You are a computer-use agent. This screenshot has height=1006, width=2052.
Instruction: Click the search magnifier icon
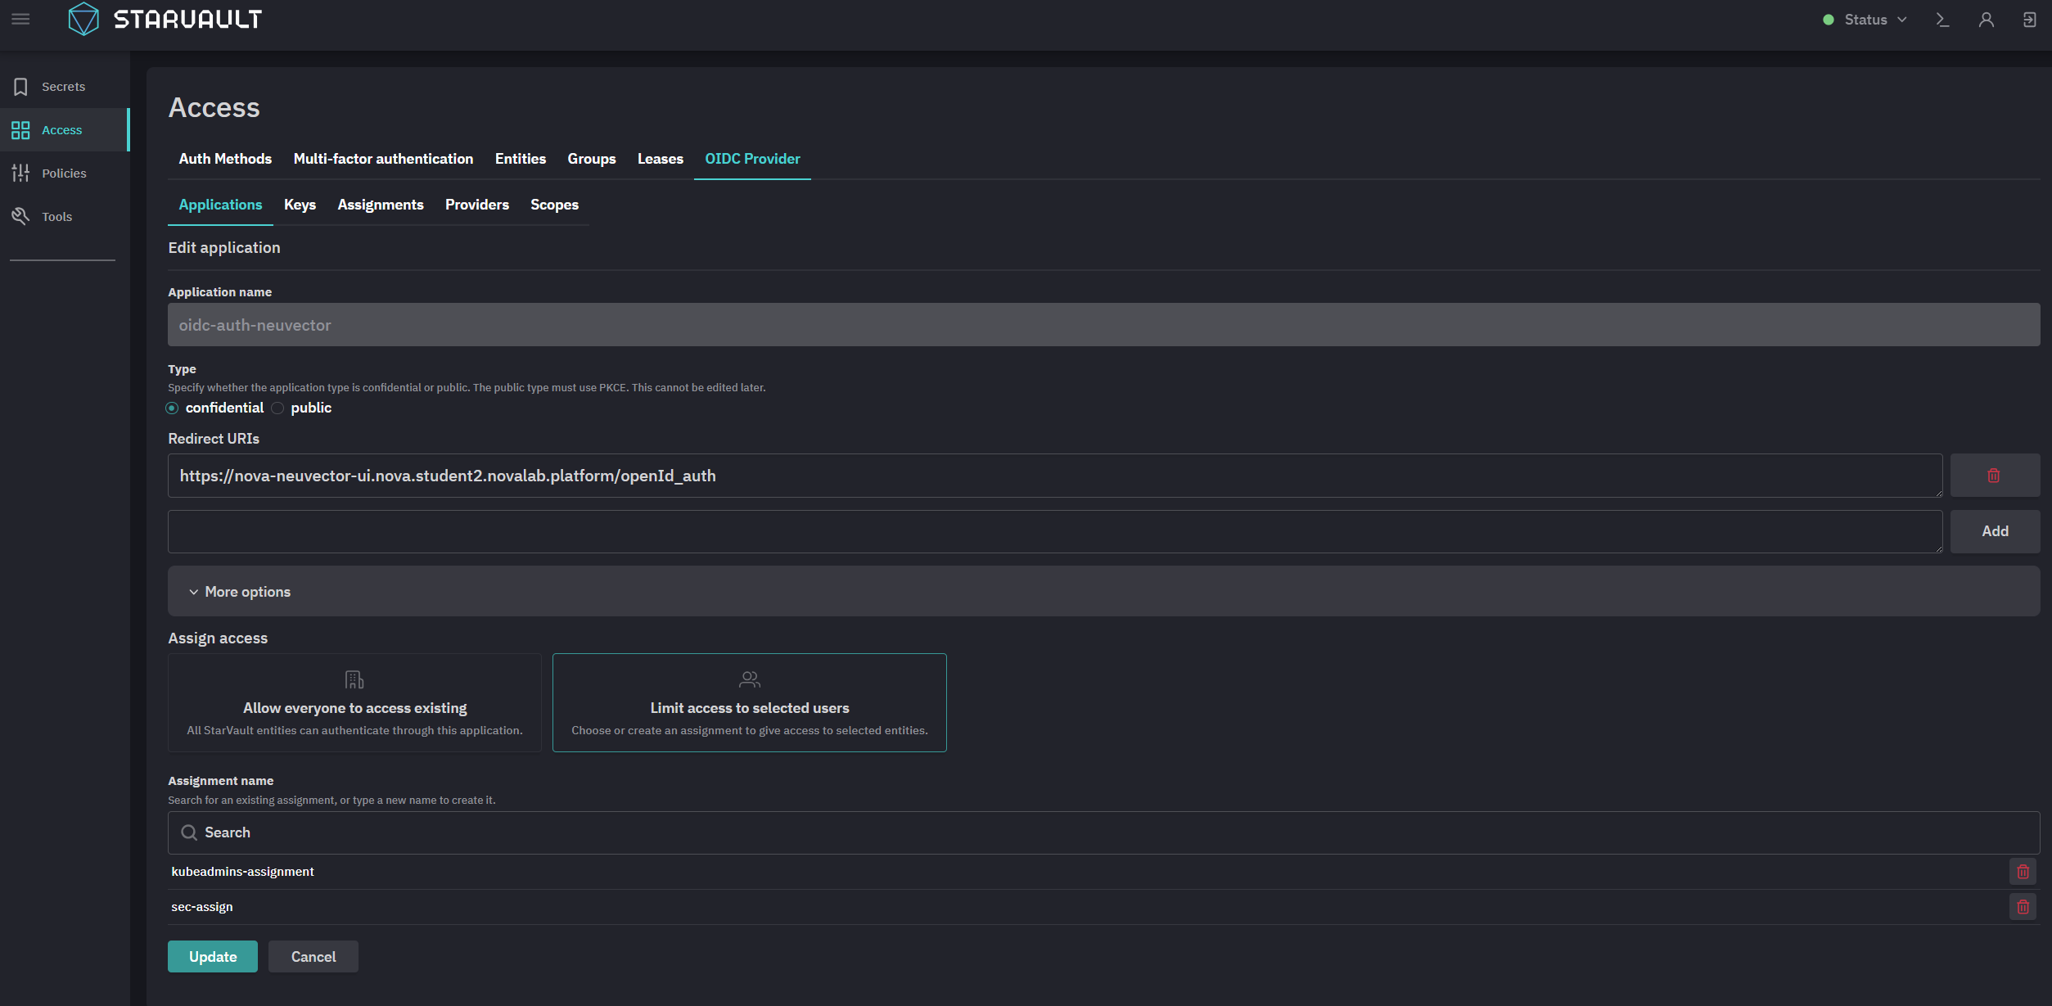point(189,832)
